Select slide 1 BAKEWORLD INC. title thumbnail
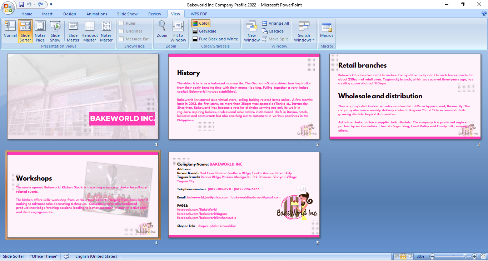Screen dimensions: 488x261 83,97
